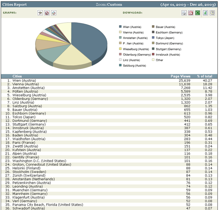219x210 pixels.
Task: Click percent value 11.42
Action: [x=208, y=88]
